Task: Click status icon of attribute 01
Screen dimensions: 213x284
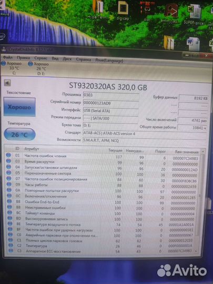Action: (8, 155)
